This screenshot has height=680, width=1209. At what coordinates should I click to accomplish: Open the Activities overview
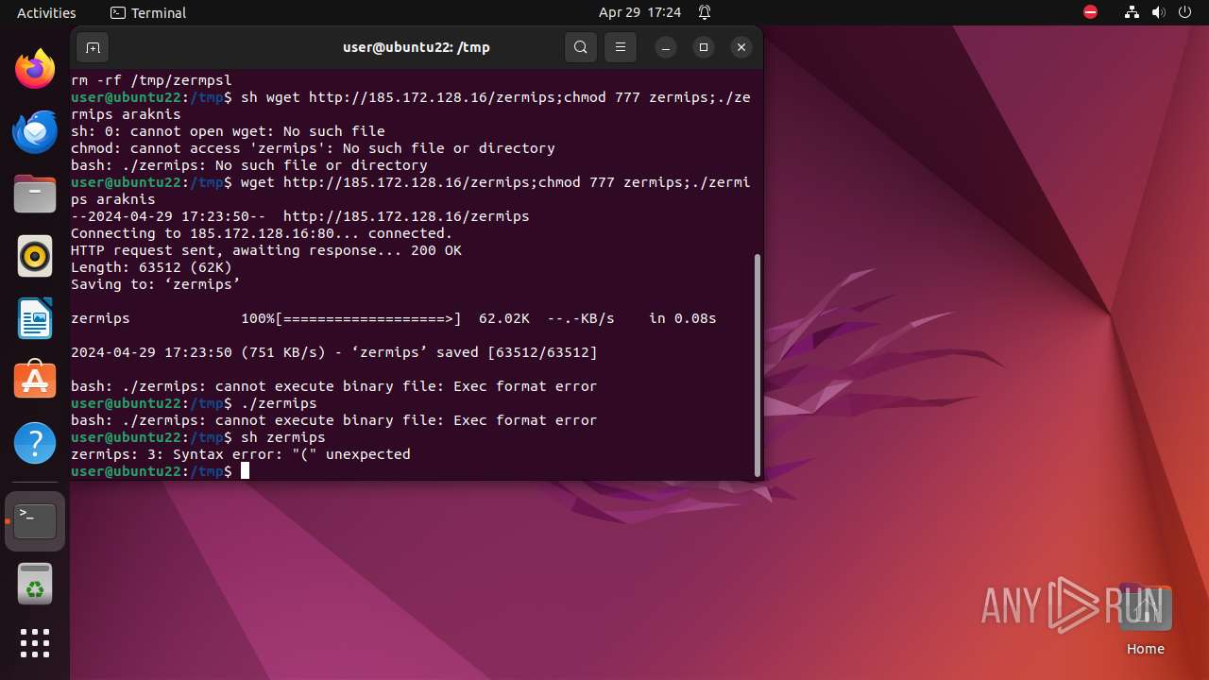pos(46,12)
